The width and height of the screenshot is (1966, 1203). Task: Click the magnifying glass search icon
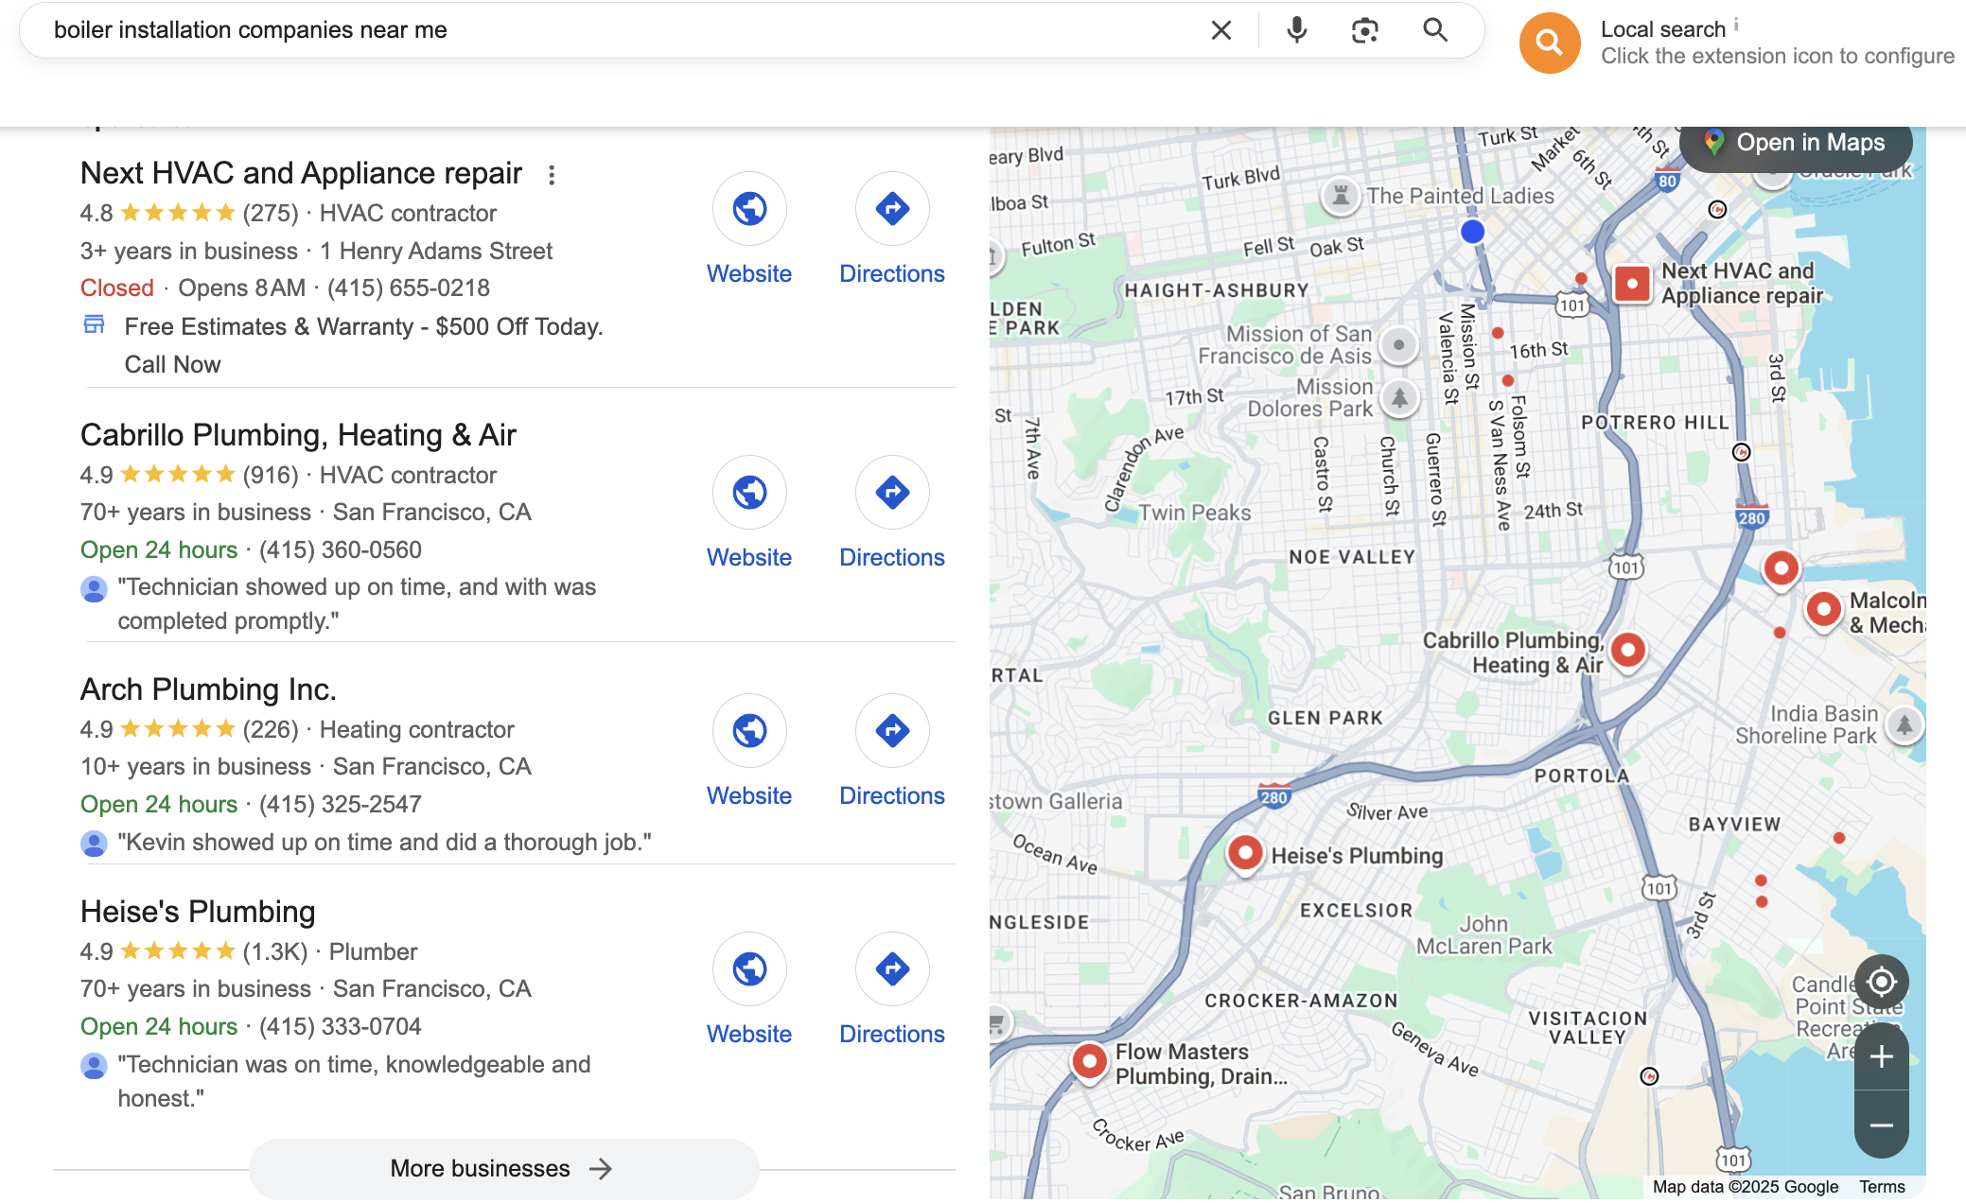pos(1435,30)
